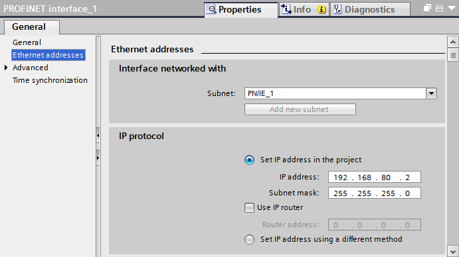Collapse the inspector window with down arrow
Screen dimensions: 459x257
click(x=452, y=8)
